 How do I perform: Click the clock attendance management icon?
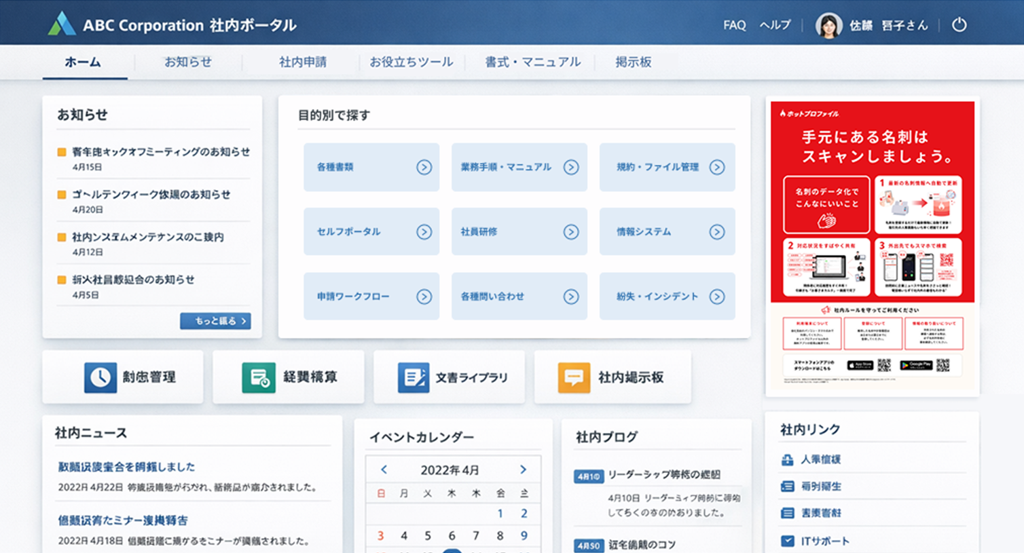coord(100,377)
